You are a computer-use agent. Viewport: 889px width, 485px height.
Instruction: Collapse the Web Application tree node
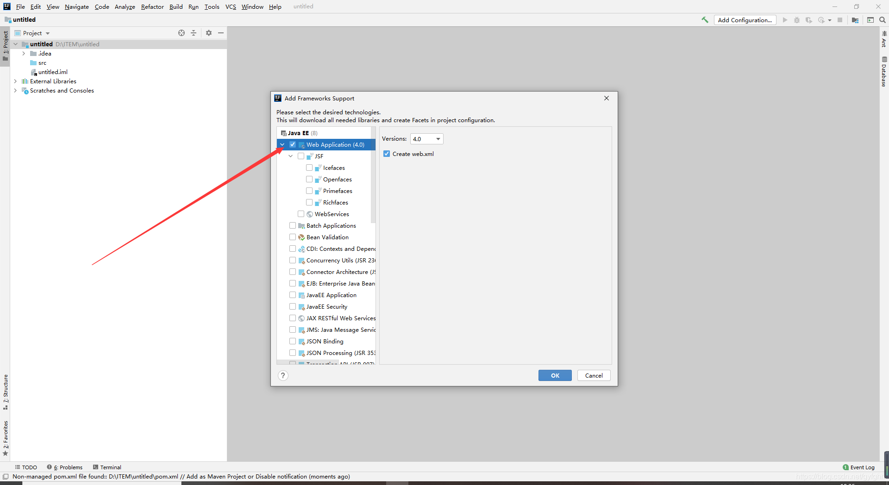(282, 144)
